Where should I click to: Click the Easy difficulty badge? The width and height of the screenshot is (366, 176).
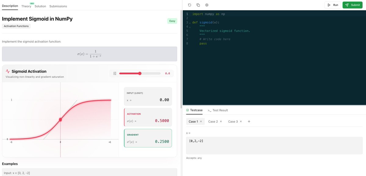click(172, 21)
